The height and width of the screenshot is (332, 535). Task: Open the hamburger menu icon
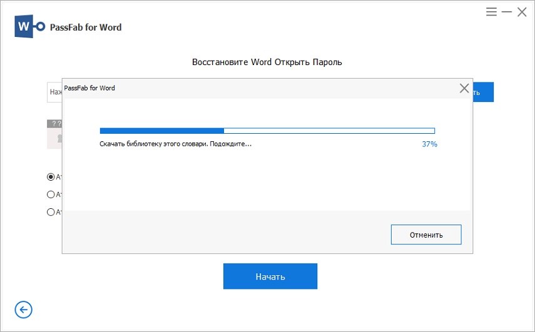click(491, 12)
